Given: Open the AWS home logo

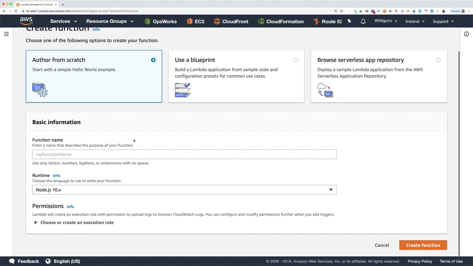Looking at the screenshot, I should click(x=26, y=21).
